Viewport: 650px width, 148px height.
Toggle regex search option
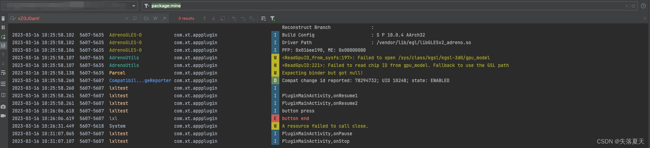pyautogui.click(x=164, y=18)
